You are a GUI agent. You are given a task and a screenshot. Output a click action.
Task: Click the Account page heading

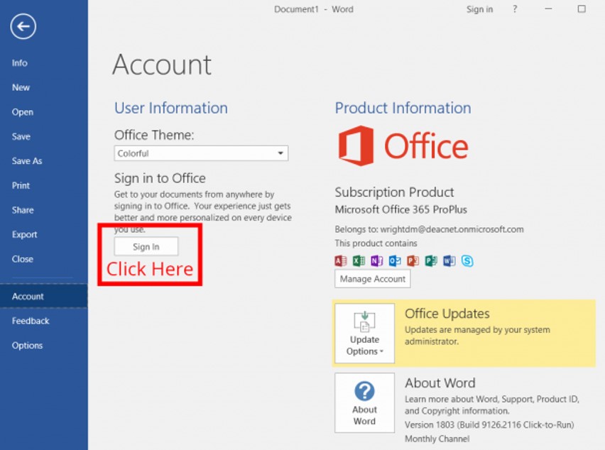162,65
